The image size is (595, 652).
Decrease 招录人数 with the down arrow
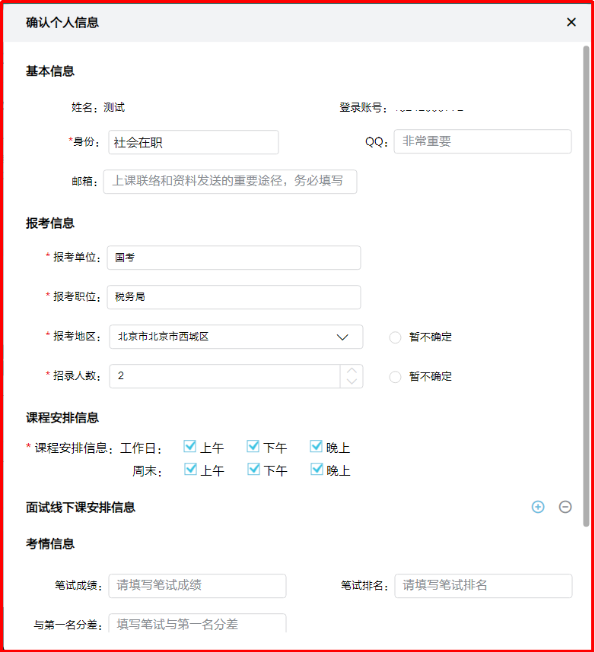(352, 381)
